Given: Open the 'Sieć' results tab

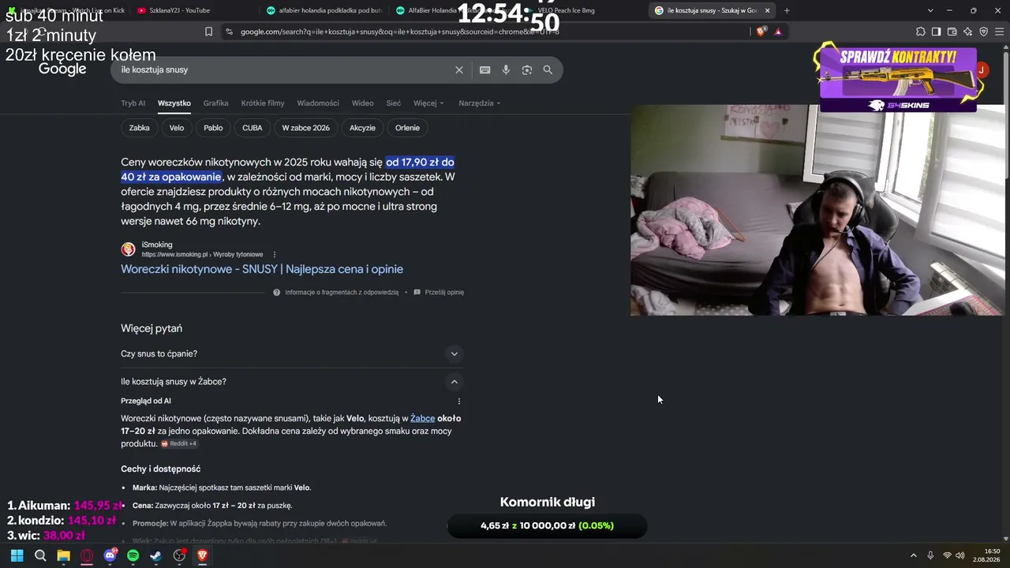Looking at the screenshot, I should (394, 103).
